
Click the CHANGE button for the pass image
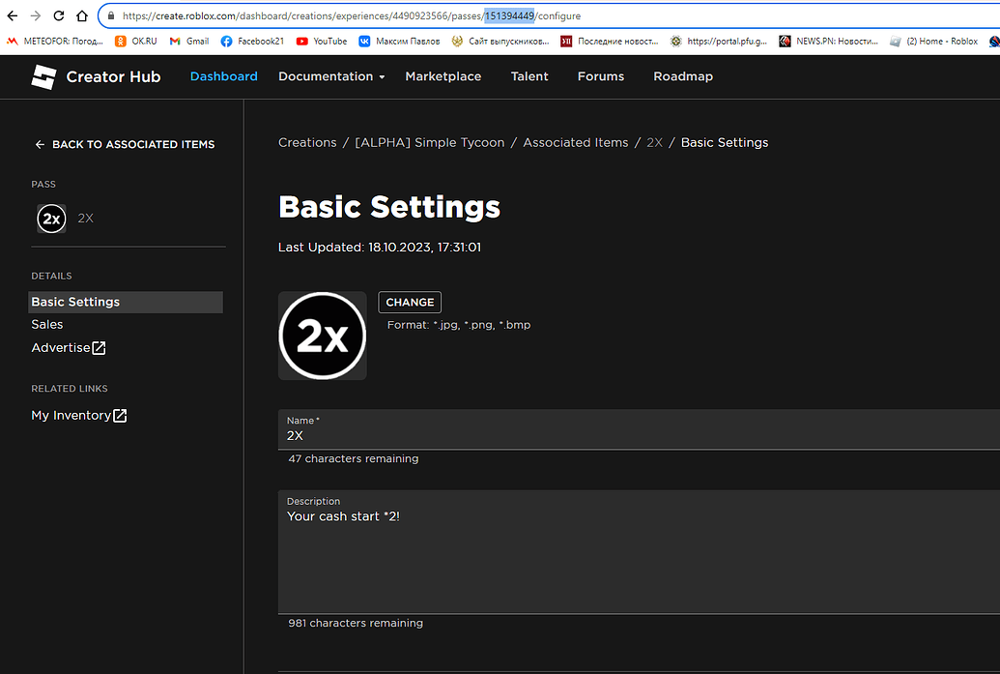pos(409,302)
